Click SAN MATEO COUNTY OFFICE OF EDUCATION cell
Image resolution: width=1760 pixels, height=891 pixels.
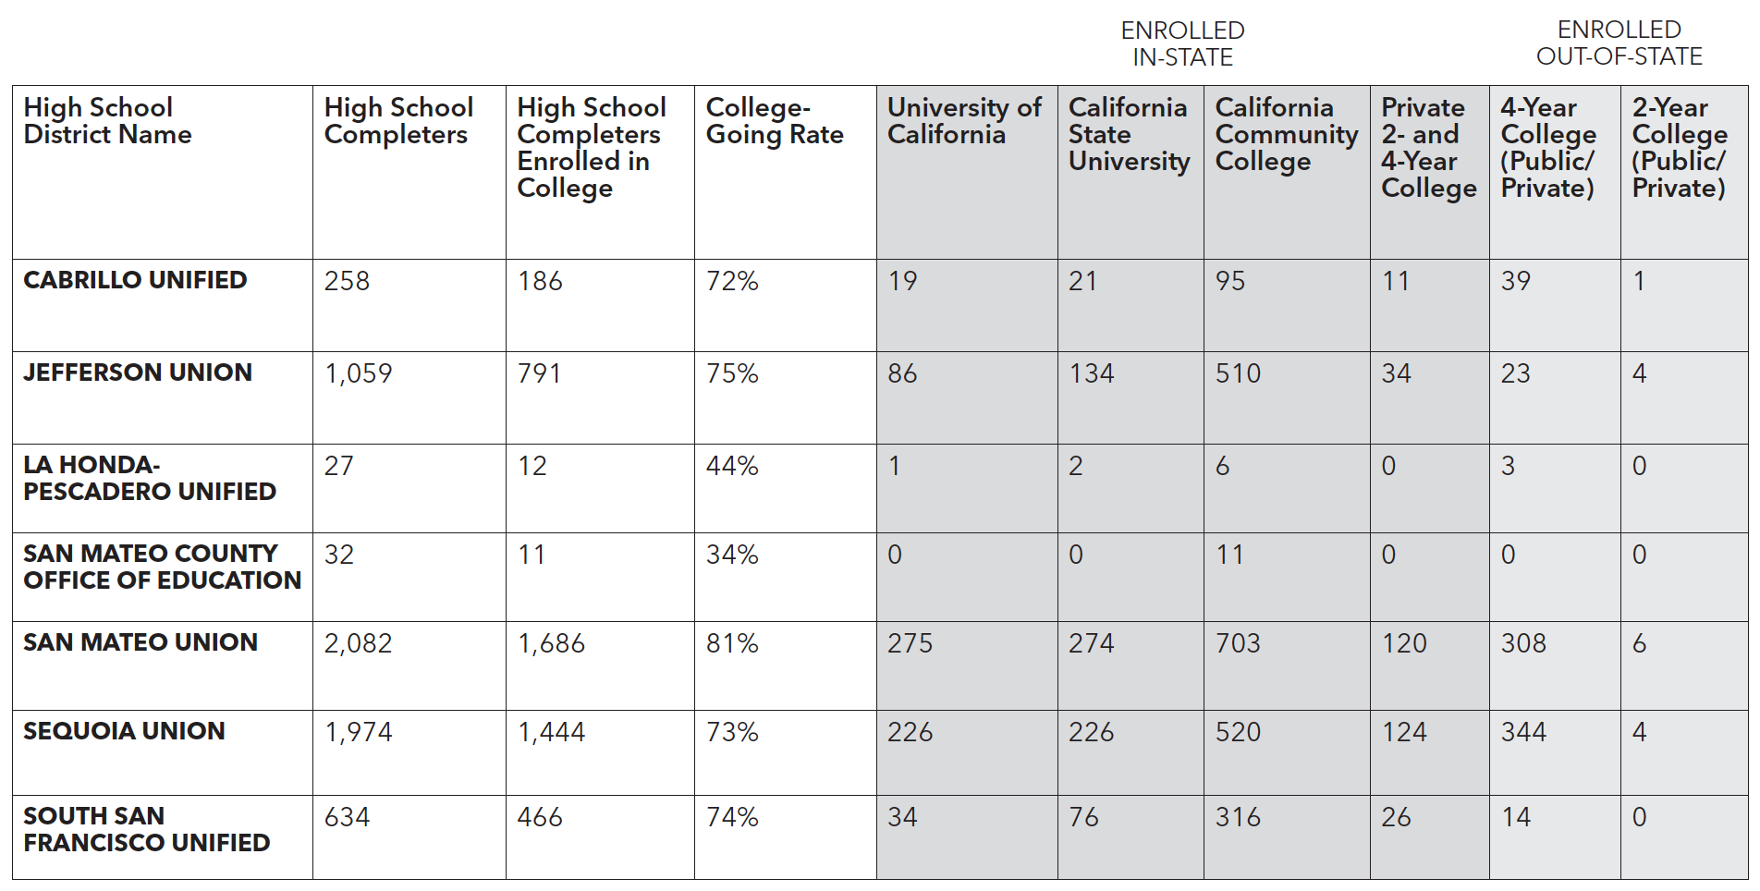click(162, 567)
